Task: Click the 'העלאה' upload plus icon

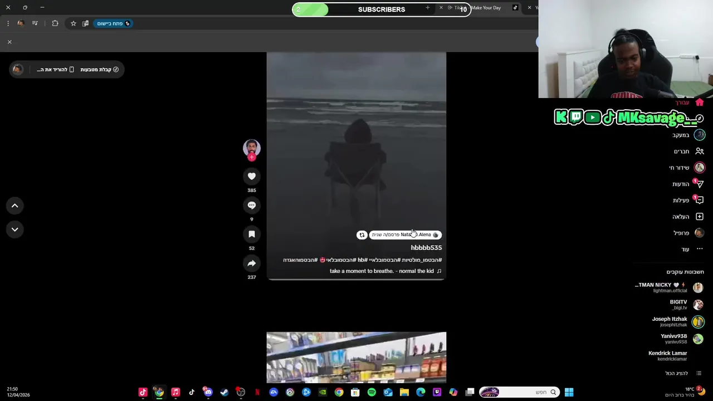Action: (700, 217)
